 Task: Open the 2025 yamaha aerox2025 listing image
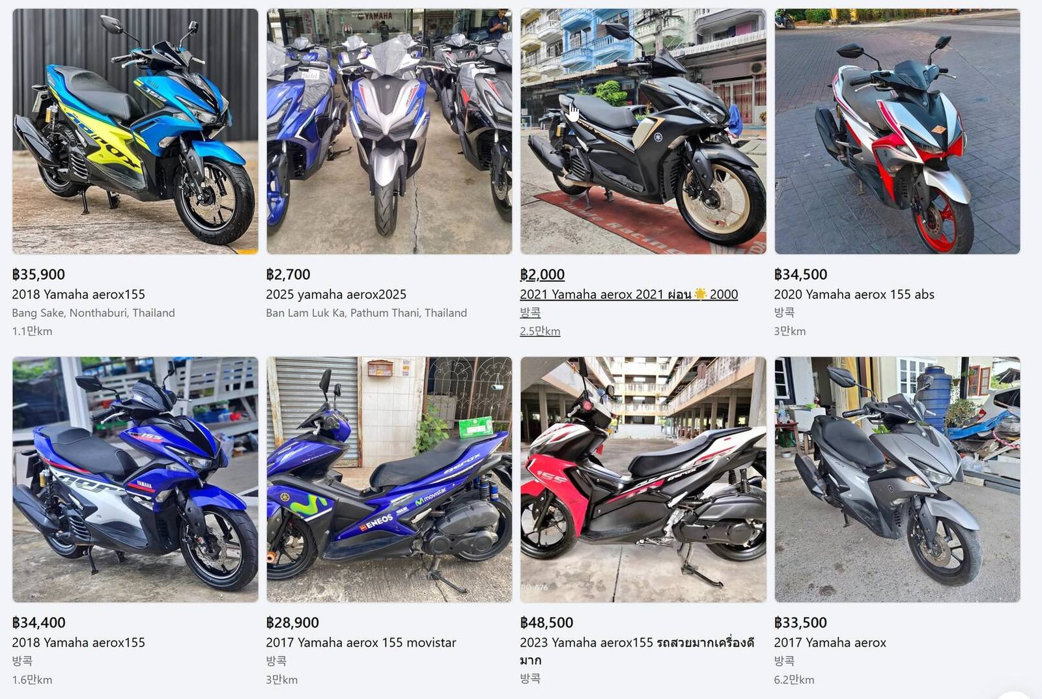[389, 131]
